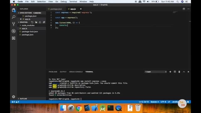Viewport: 201px width, 113px height.
Task: Open the Help menu
Action: pos(91,2)
